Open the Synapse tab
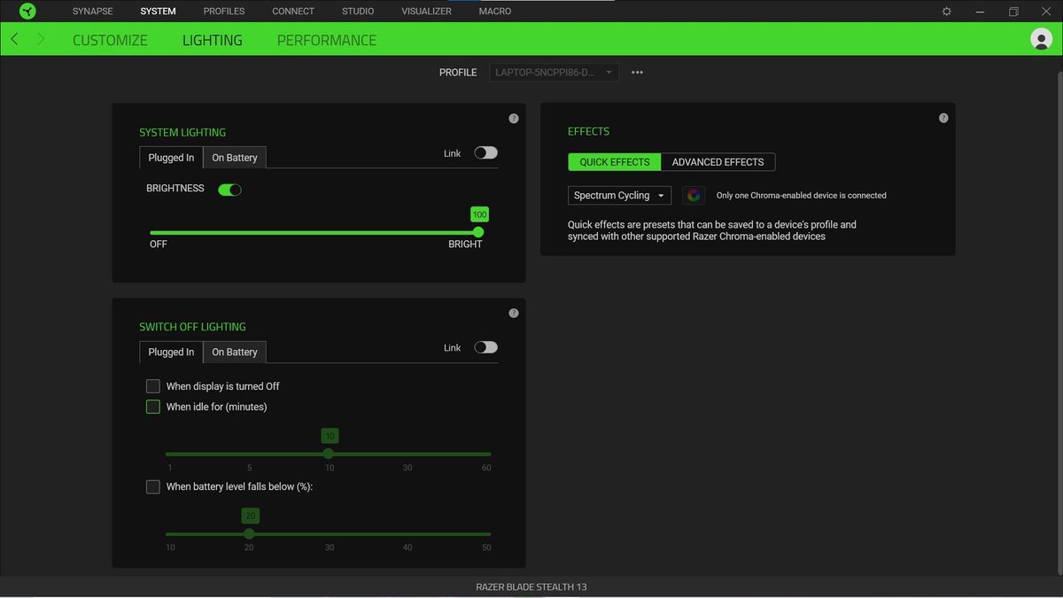Image resolution: width=1063 pixels, height=598 pixels. (92, 12)
